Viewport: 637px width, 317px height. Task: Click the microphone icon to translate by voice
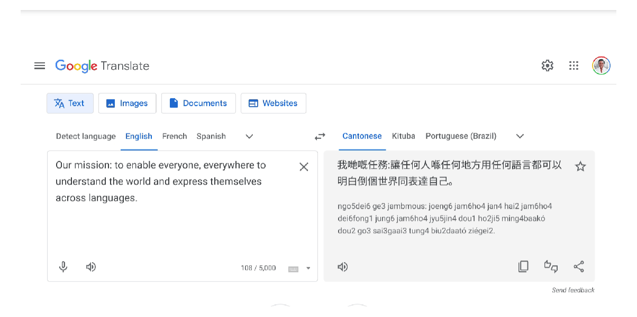pyautogui.click(x=63, y=267)
